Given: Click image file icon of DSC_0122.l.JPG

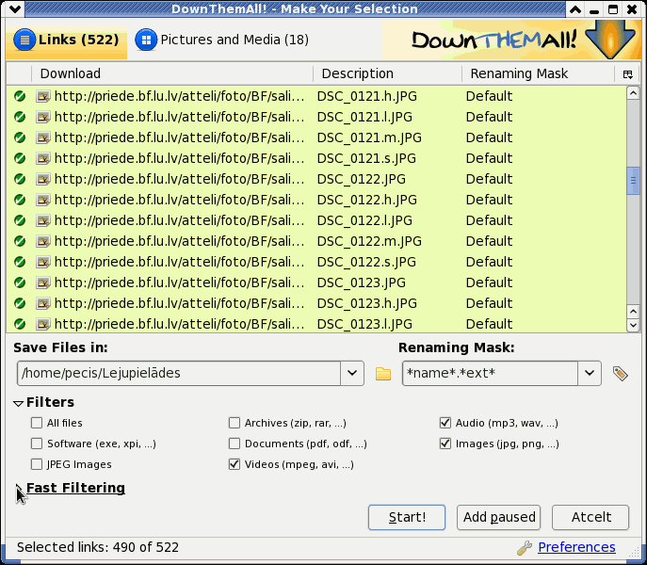Looking at the screenshot, I should pyautogui.click(x=43, y=220).
